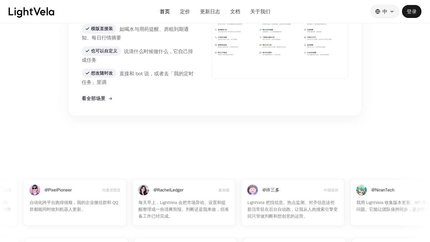Expand the 中 language dropdown
The image size is (430, 242).
(384, 11)
